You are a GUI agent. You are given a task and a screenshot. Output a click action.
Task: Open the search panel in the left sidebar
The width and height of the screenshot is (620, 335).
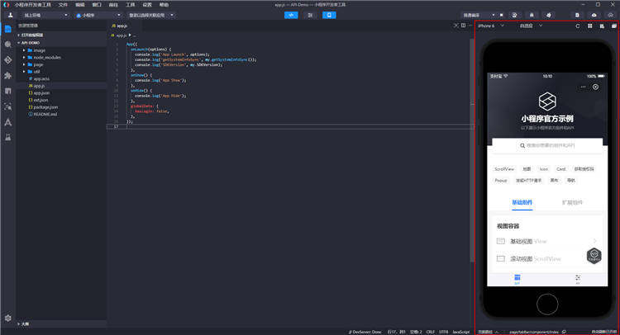point(8,45)
